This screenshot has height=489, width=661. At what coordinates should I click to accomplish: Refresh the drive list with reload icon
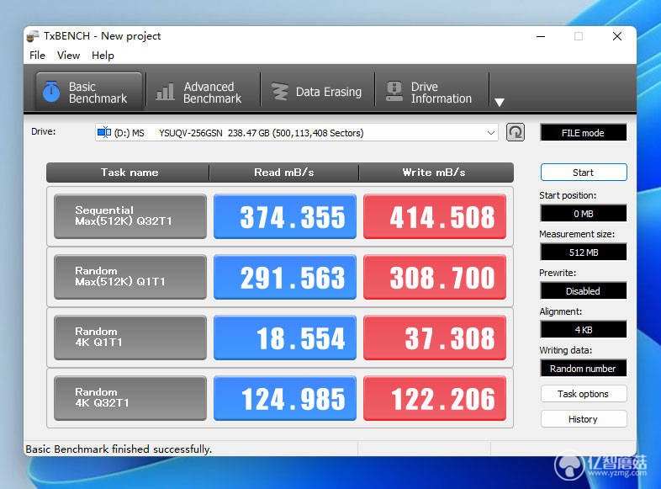[516, 132]
